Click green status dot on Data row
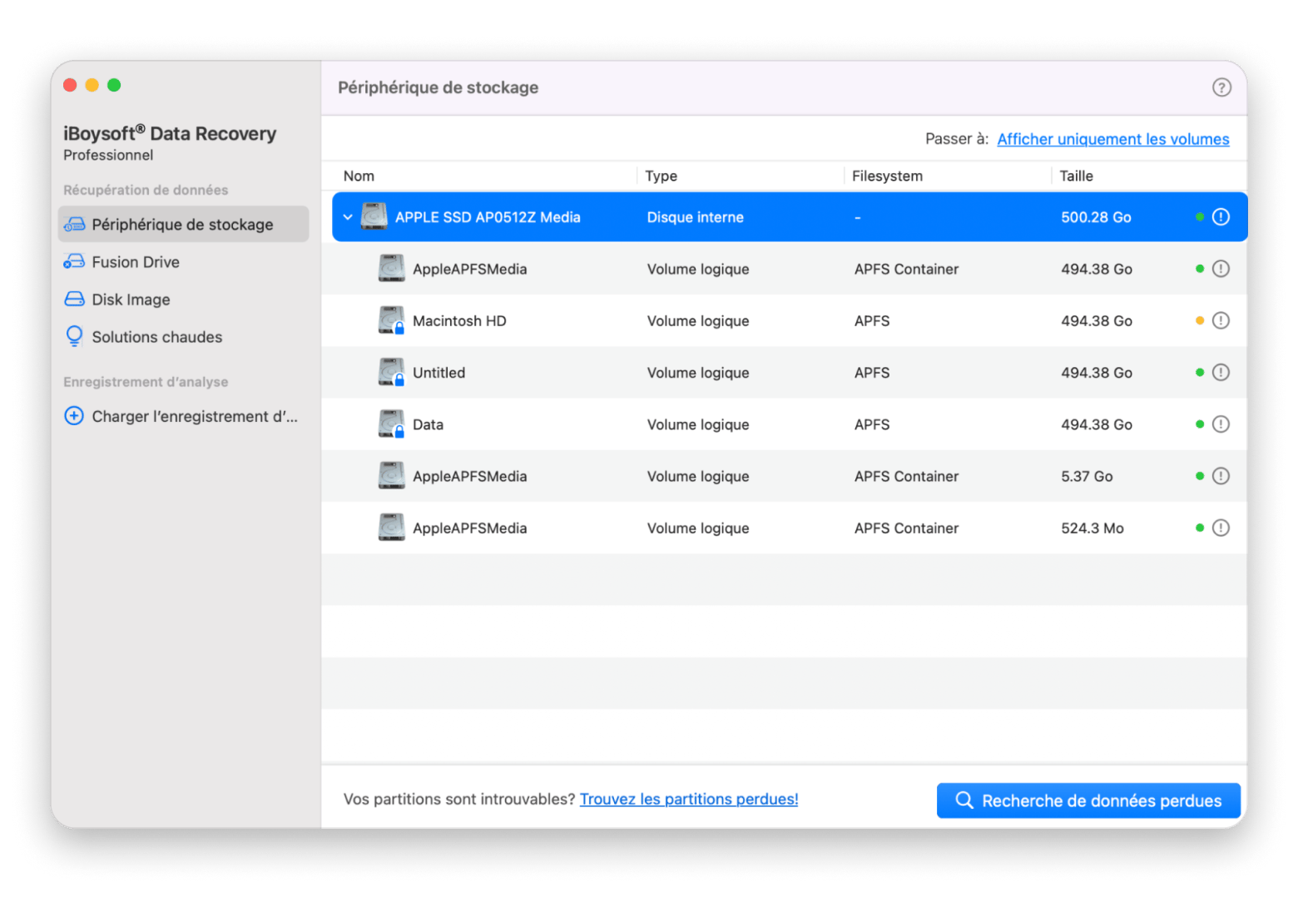The image size is (1298, 917). tap(1200, 424)
